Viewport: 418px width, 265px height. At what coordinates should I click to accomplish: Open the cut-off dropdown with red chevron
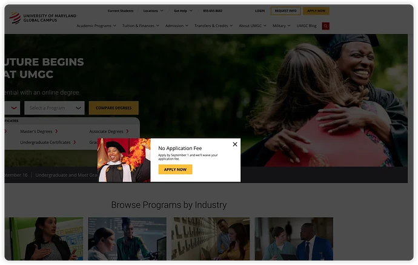tap(12, 108)
